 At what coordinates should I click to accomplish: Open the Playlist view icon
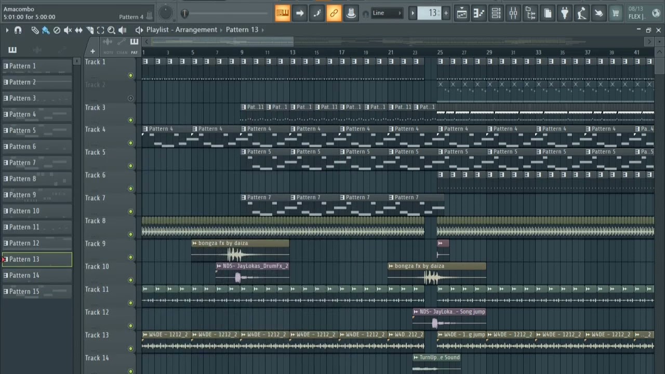[x=462, y=14]
